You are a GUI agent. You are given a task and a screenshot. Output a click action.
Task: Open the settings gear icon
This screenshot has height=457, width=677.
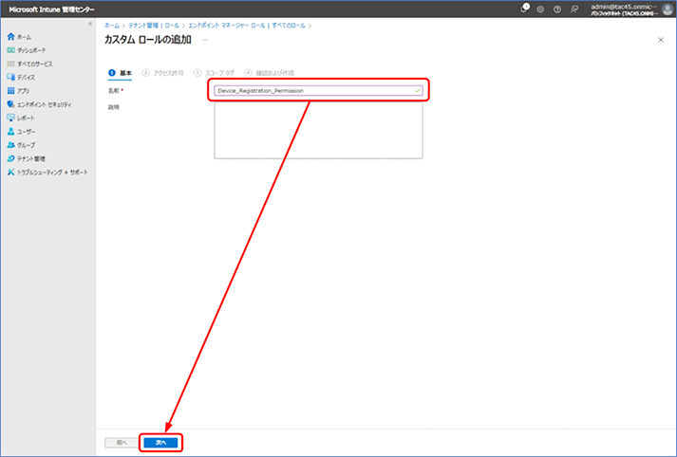pyautogui.click(x=540, y=9)
